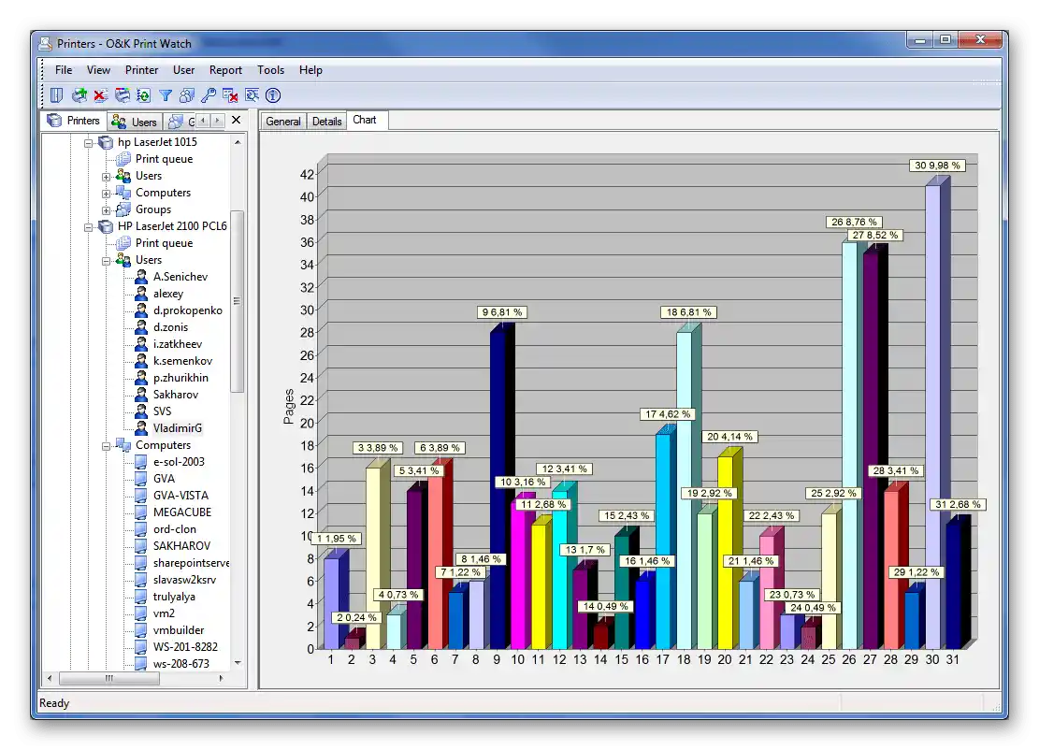Select Print queue under hp LaserJet 1015

coord(164,159)
